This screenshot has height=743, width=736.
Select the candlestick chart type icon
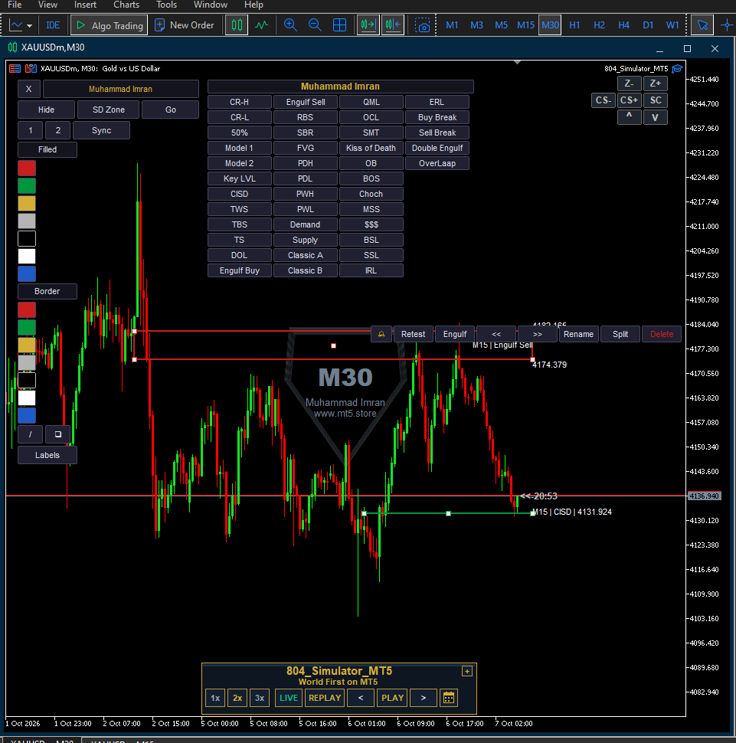(237, 25)
